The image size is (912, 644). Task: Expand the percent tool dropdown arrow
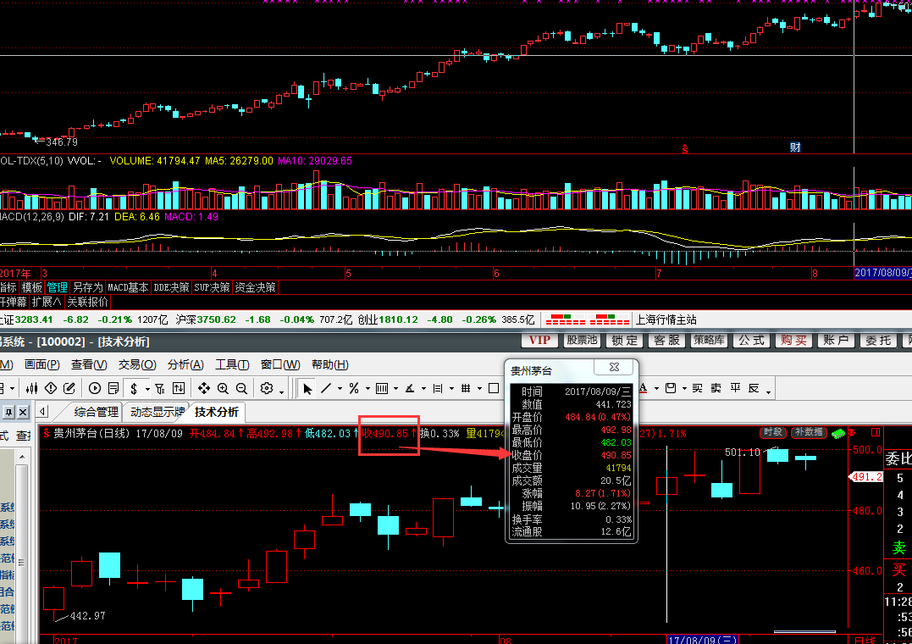(367, 389)
